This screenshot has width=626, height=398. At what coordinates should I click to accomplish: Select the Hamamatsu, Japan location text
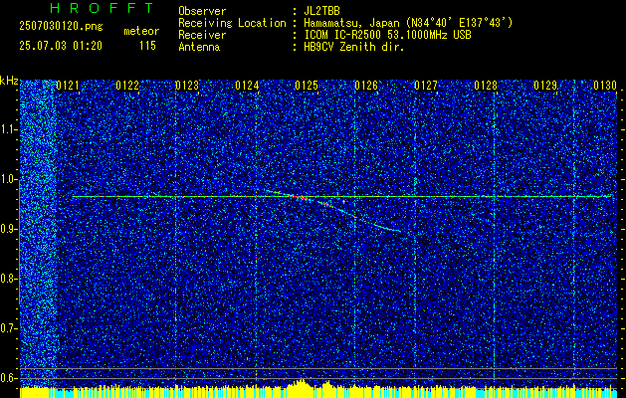(x=408, y=23)
